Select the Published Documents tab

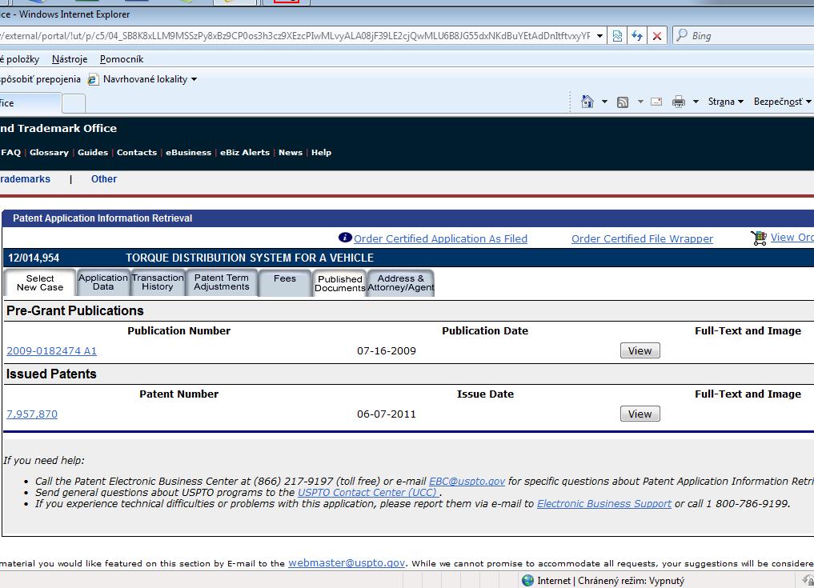point(339,283)
